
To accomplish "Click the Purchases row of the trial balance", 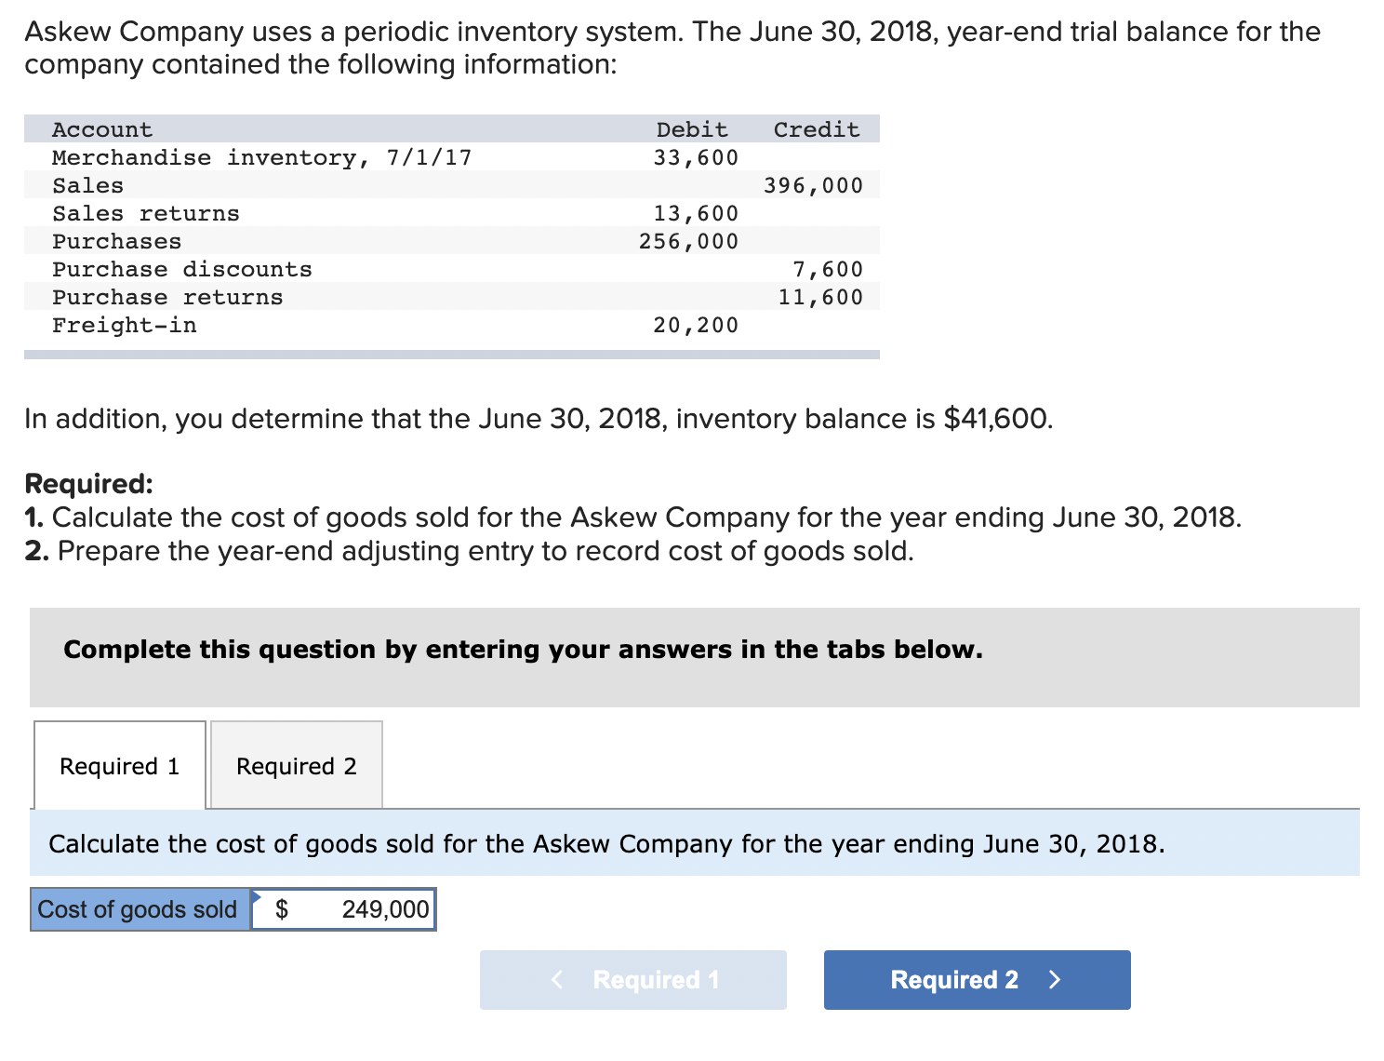I will coord(116,240).
